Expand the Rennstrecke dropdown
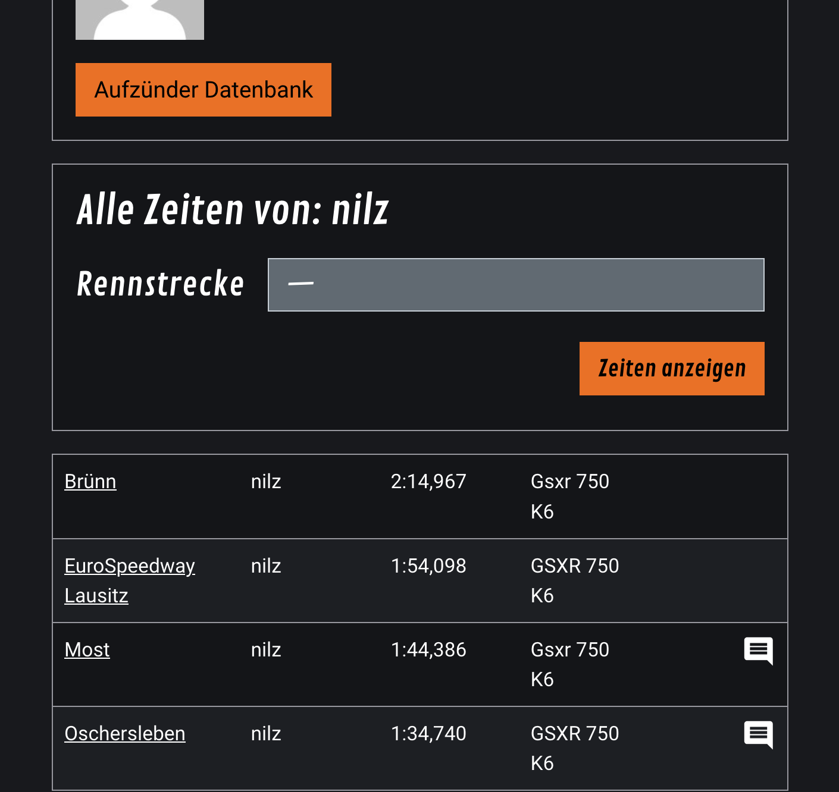This screenshot has height=792, width=839. click(x=515, y=285)
